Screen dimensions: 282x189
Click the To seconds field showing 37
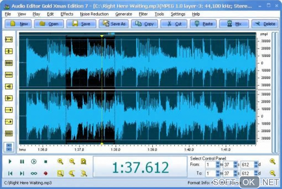(x=228, y=173)
